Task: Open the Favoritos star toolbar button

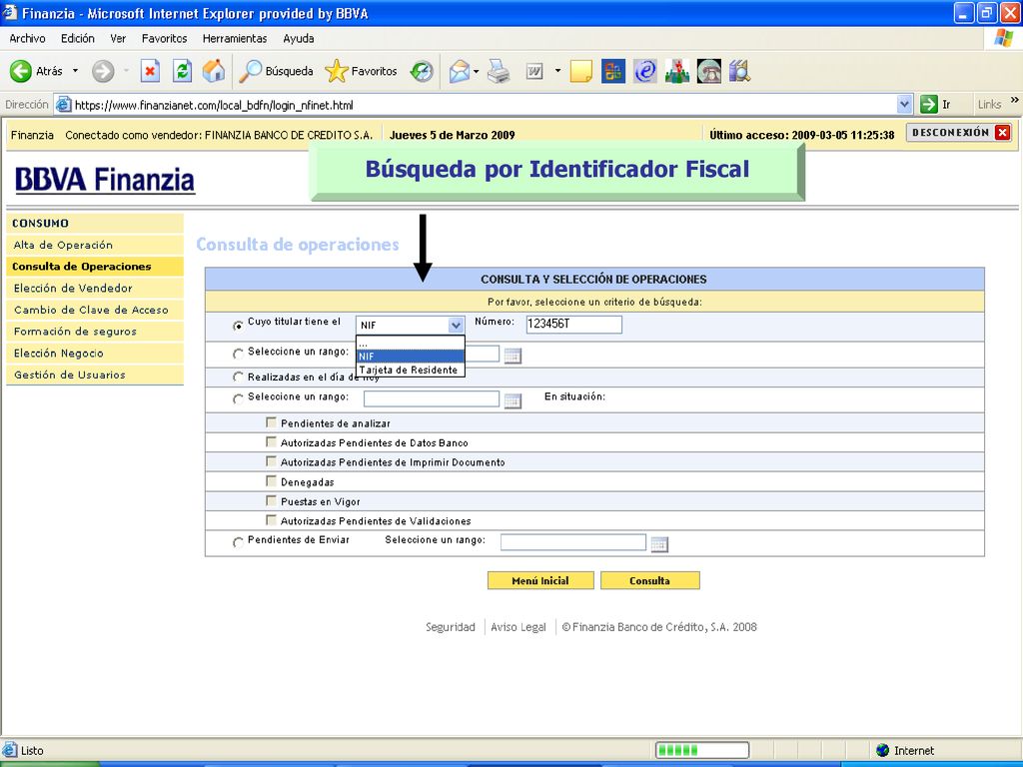Action: [361, 71]
